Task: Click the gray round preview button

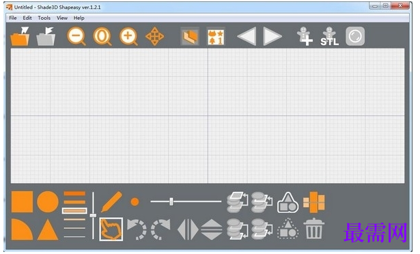Action: click(355, 36)
